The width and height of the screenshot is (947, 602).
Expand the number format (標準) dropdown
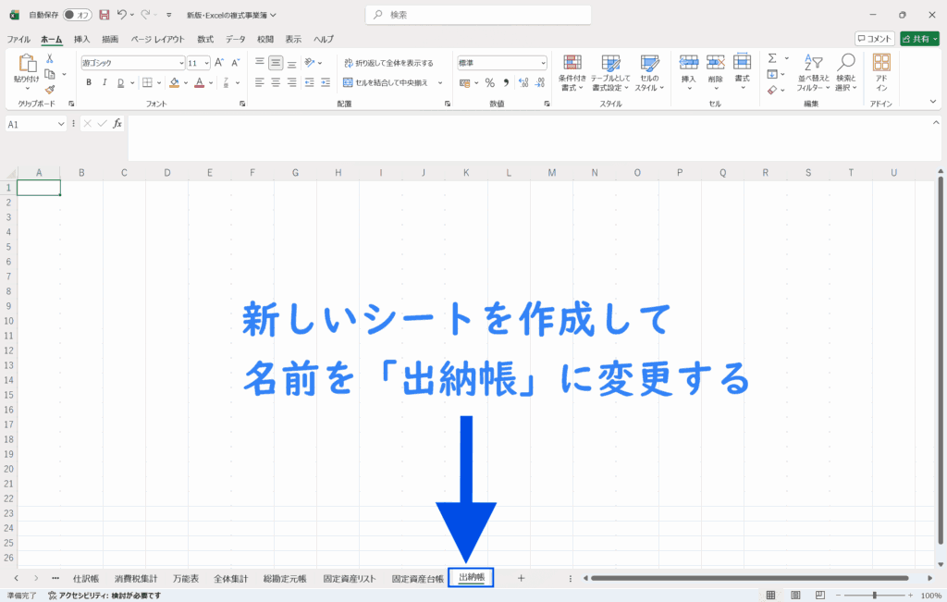tap(543, 63)
